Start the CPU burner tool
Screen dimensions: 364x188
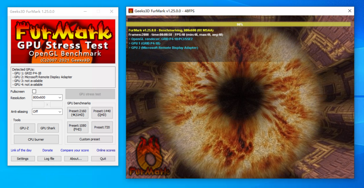tap(36, 139)
